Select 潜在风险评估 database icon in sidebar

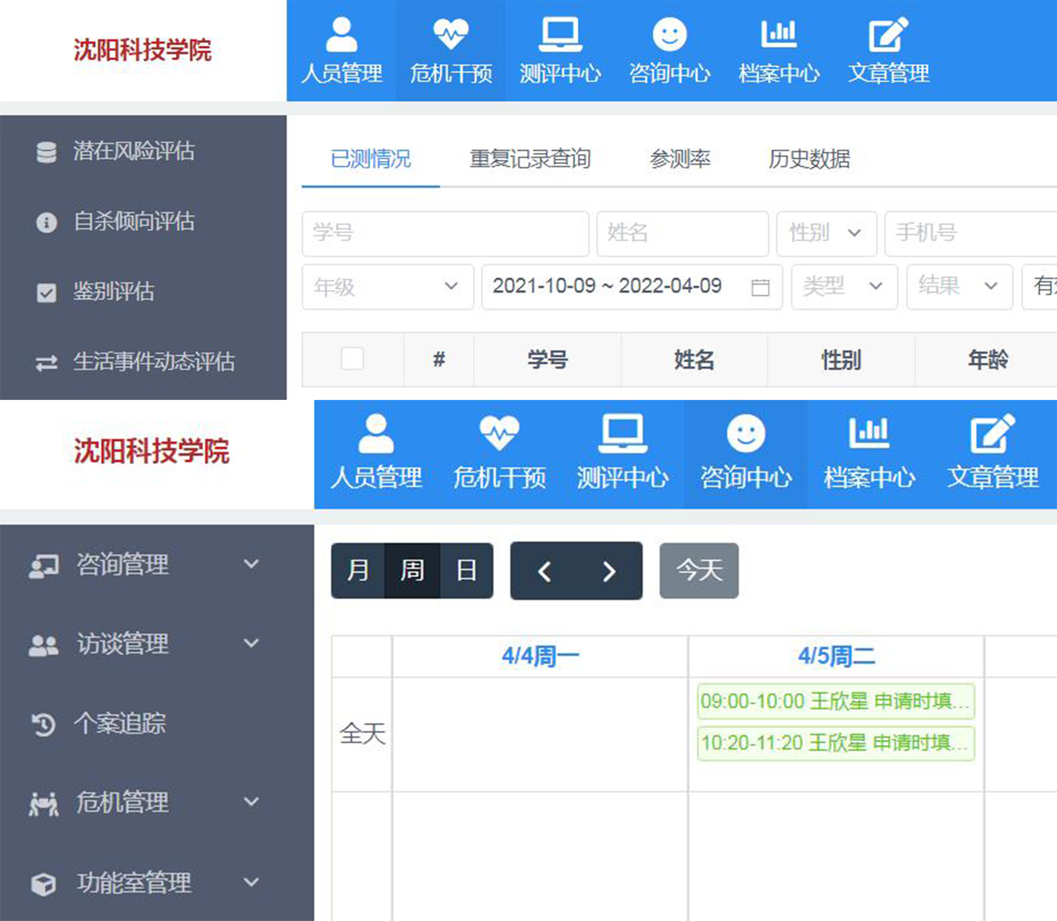tap(46, 152)
